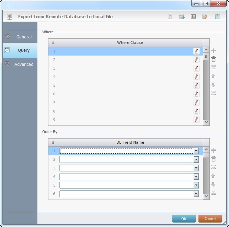The image size is (229, 227).
Task: Click the table grid icon in the header
Action: [193, 16]
